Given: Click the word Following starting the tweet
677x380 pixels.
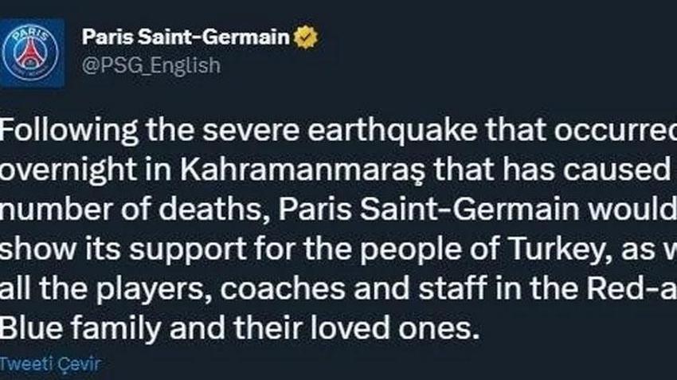Looking at the screenshot, I should (x=69, y=131).
